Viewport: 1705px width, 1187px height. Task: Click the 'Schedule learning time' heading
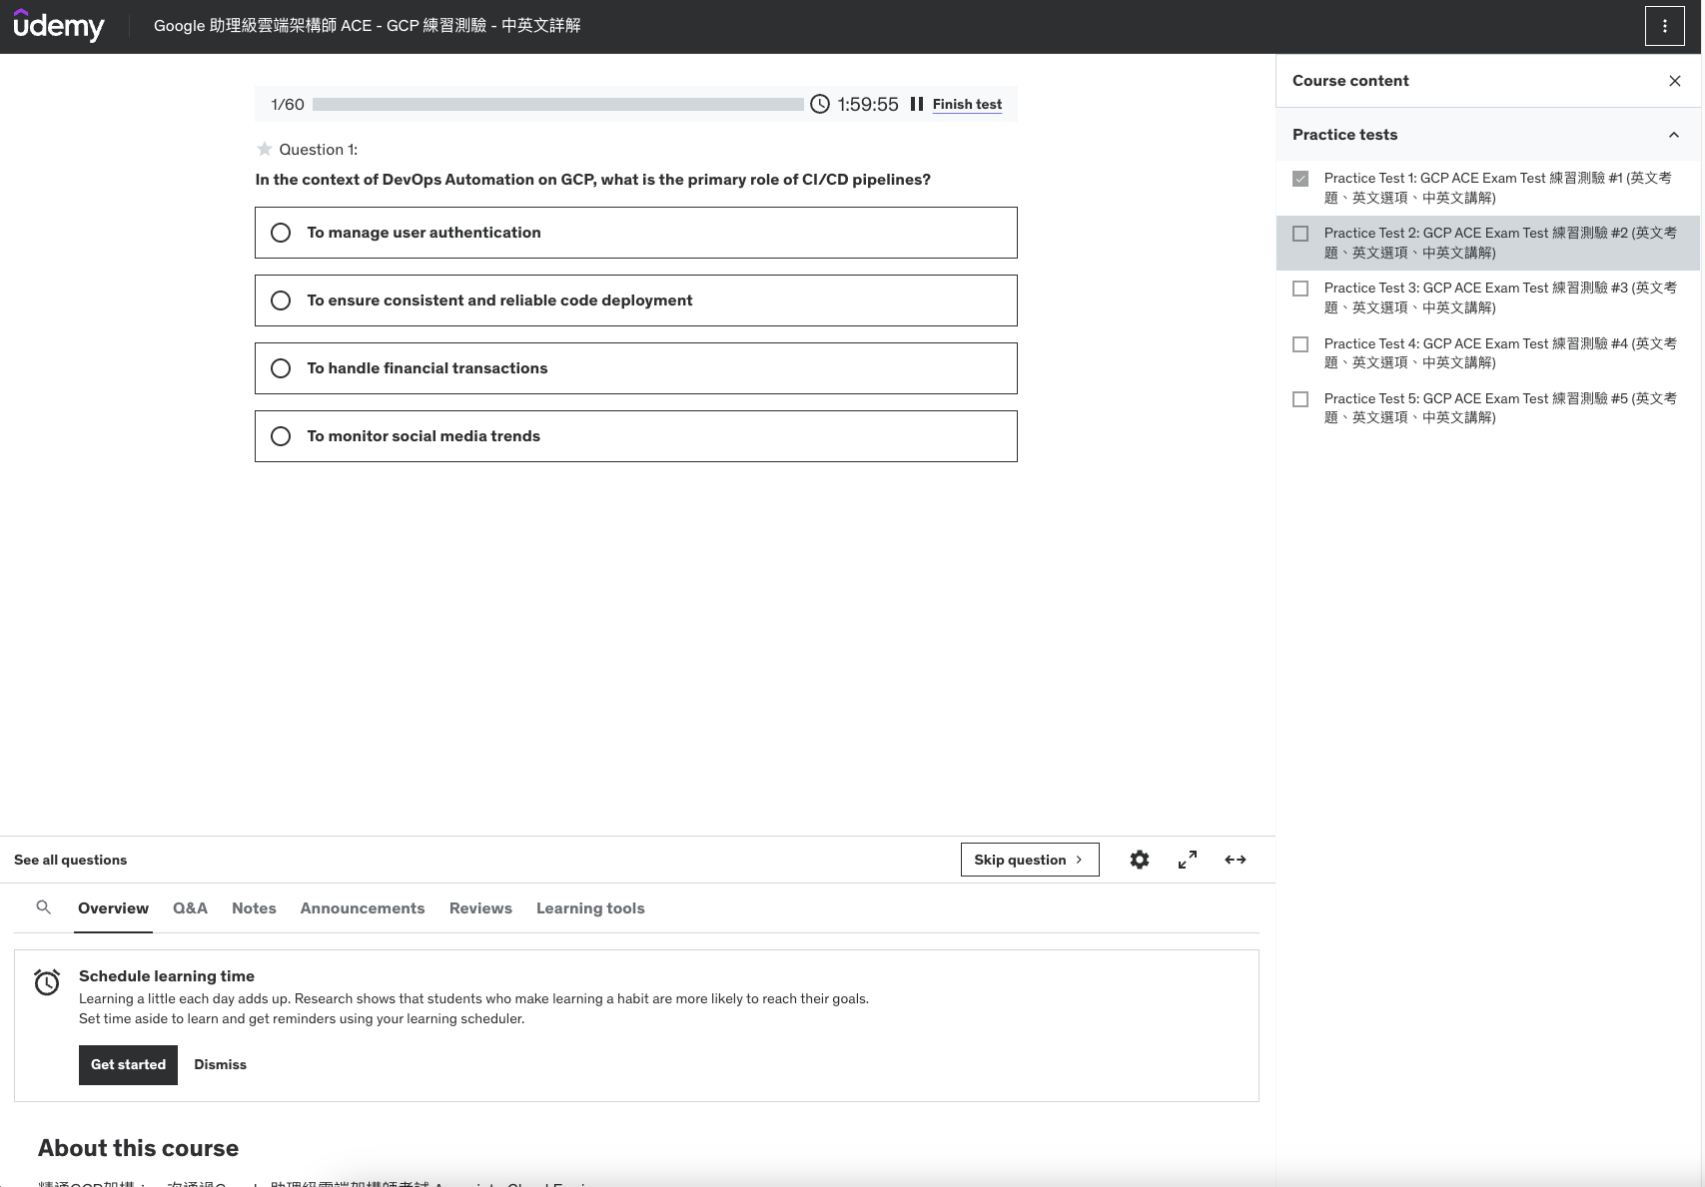pyautogui.click(x=167, y=976)
